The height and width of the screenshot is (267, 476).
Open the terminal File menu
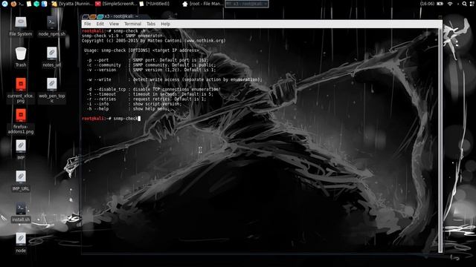pyautogui.click(x=88, y=24)
